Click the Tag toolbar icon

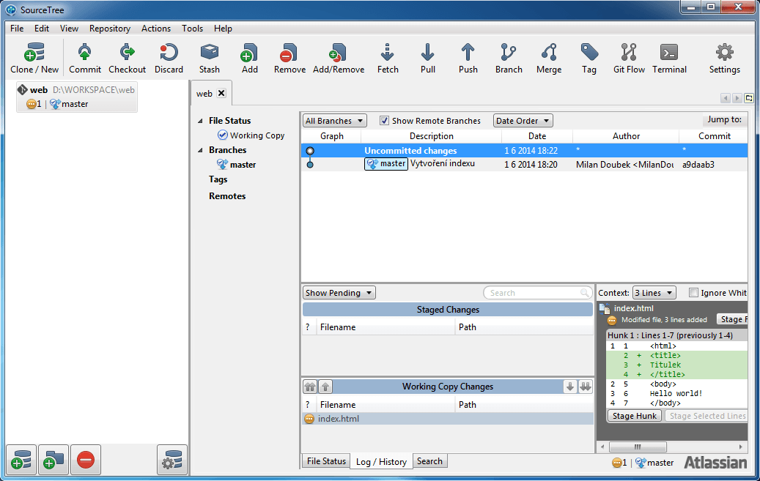click(x=589, y=58)
